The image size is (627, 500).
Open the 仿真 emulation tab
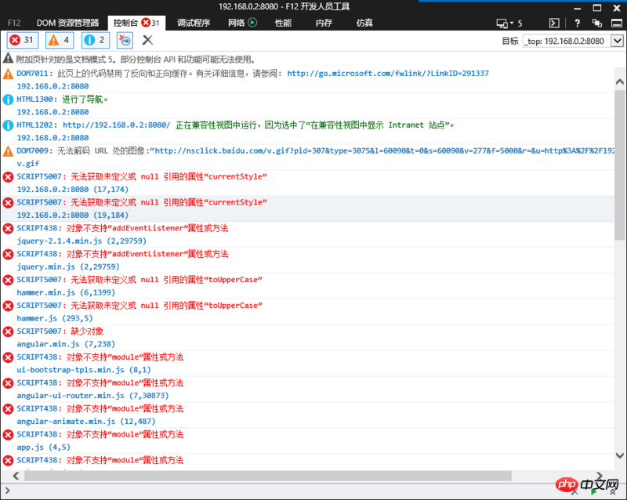tap(364, 23)
